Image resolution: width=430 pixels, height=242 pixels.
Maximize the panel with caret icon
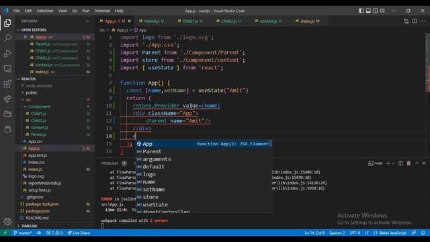417,163
